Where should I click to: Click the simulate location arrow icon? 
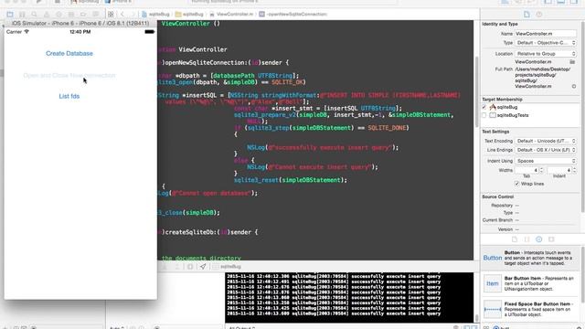pos(203,266)
